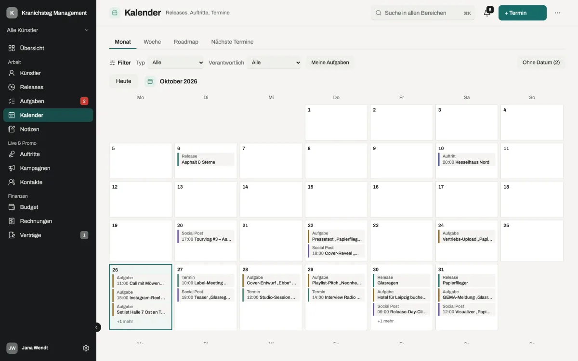Open 15:00 Instagram-Reel task
Viewport: 578px width, 361px height.
(x=141, y=295)
